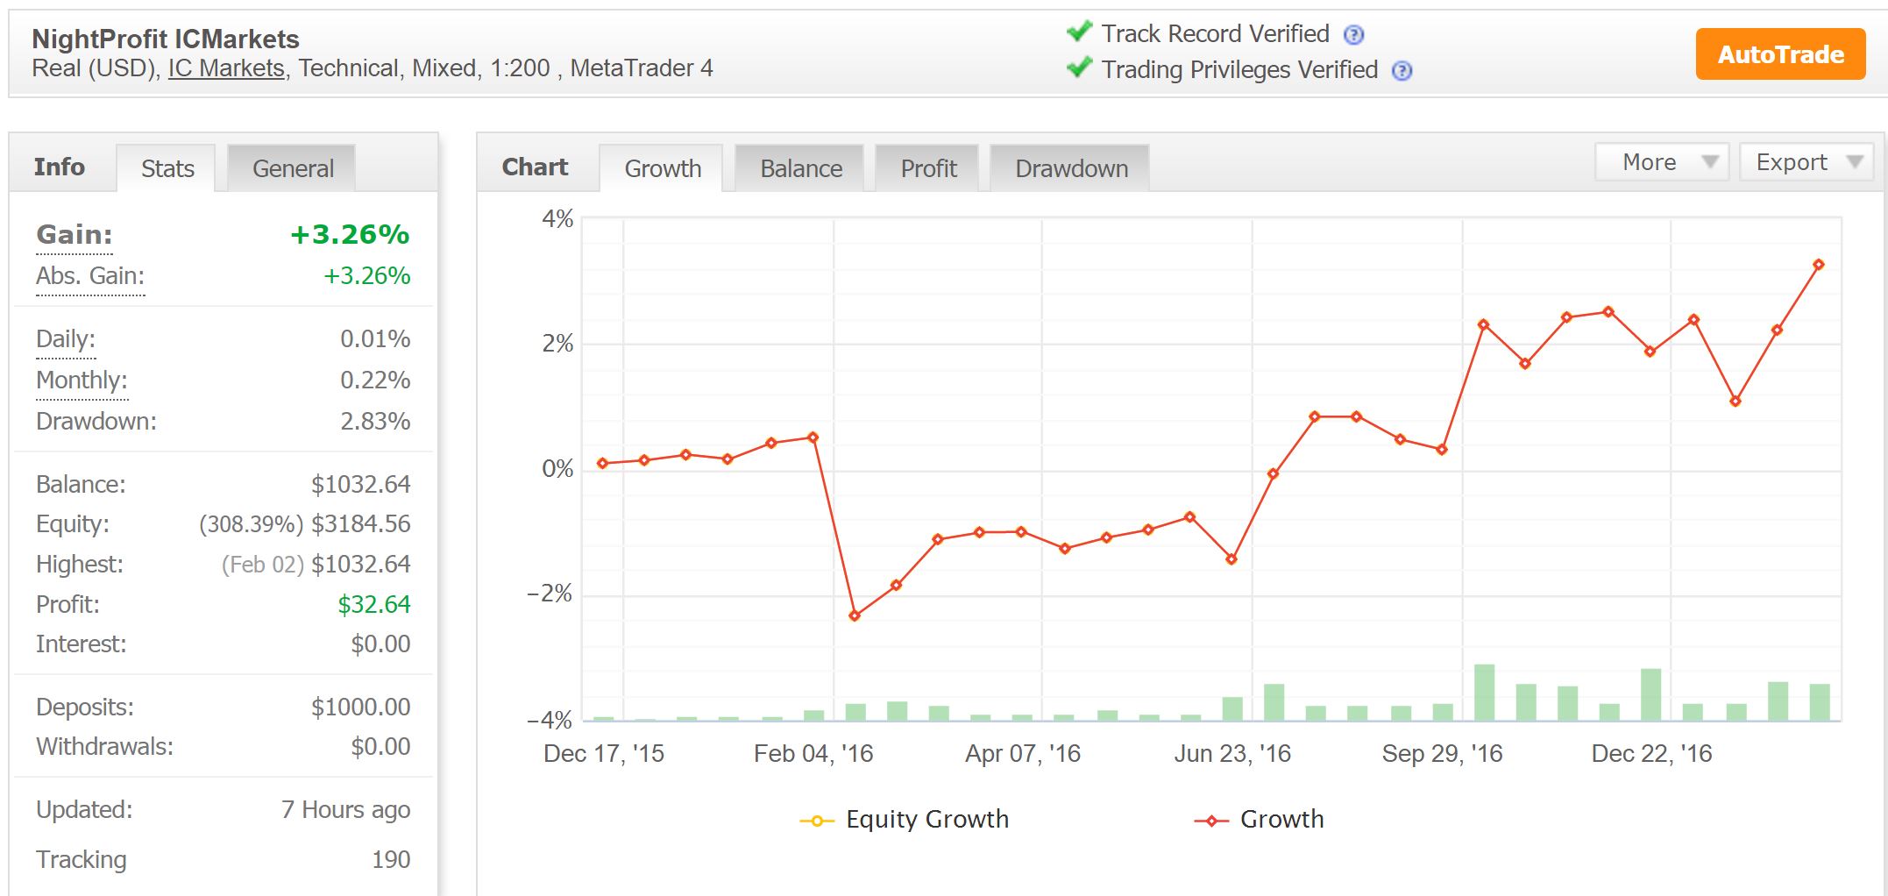Toggle the Growth legend marker

pos(1210,821)
